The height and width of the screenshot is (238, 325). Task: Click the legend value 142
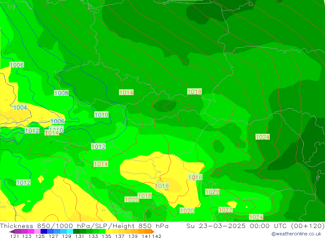click(157, 236)
